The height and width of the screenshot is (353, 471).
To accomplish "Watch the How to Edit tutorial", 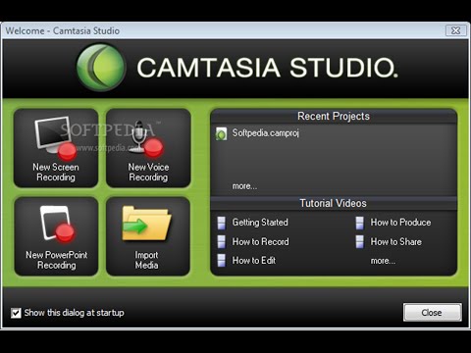I will point(254,261).
